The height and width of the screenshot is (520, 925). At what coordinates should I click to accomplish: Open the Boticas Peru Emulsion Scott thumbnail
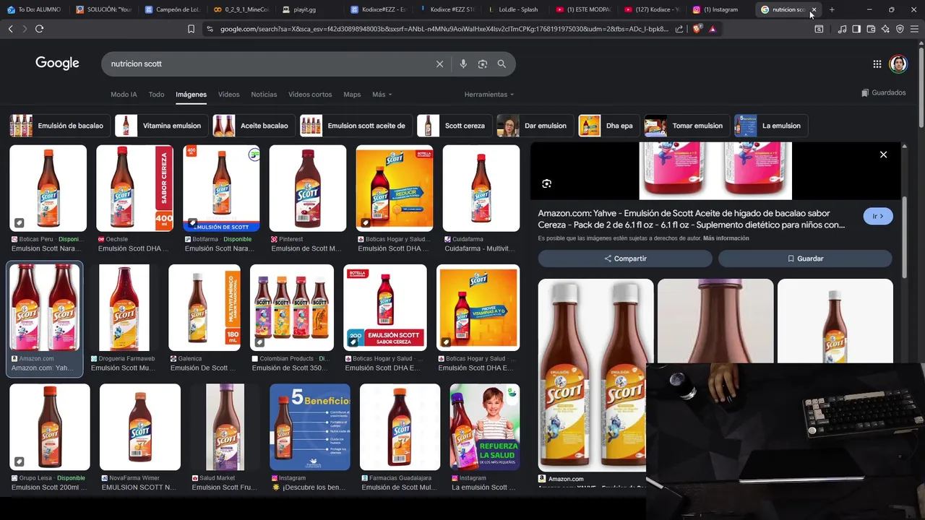[48, 188]
